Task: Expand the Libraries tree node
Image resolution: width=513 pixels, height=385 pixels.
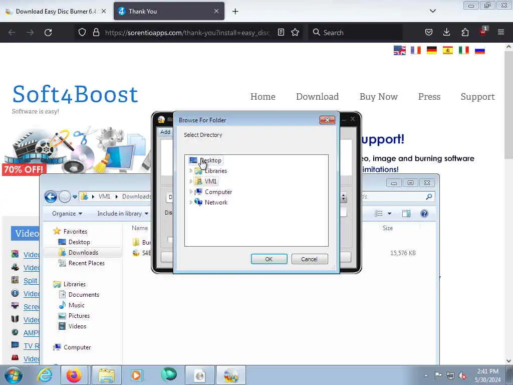Action: pyautogui.click(x=191, y=171)
